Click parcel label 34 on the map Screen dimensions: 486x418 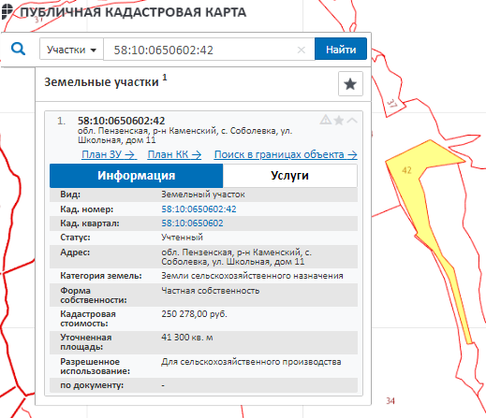coord(390,401)
